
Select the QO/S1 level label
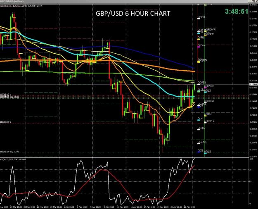201,83
